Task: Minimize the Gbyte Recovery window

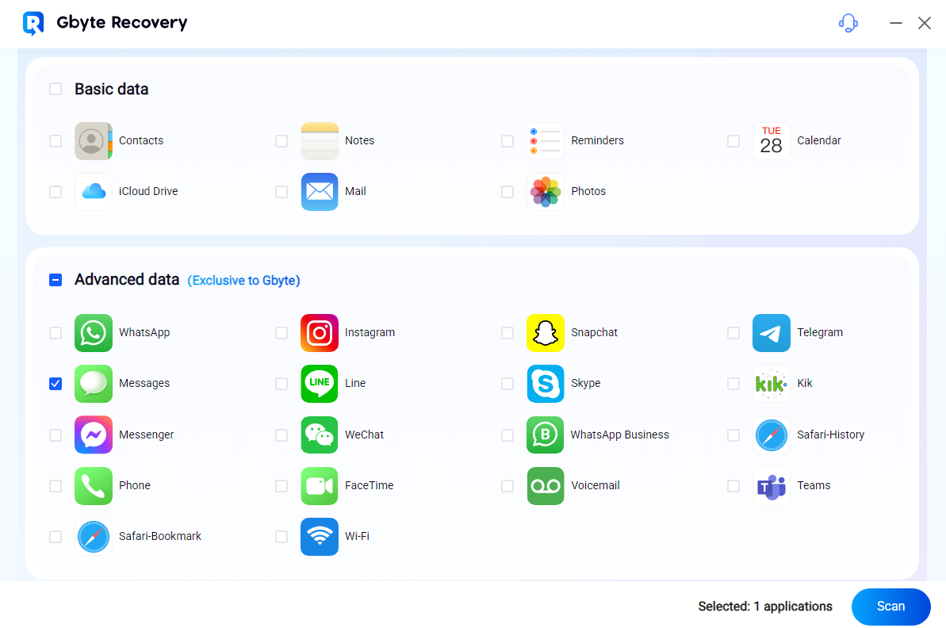Action: (896, 23)
